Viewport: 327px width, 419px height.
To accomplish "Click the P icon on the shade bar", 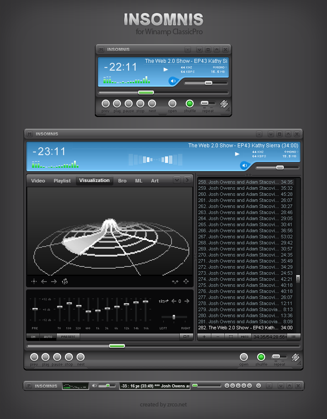I will point(29,386).
